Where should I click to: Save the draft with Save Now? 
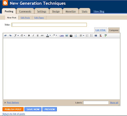(33, 109)
